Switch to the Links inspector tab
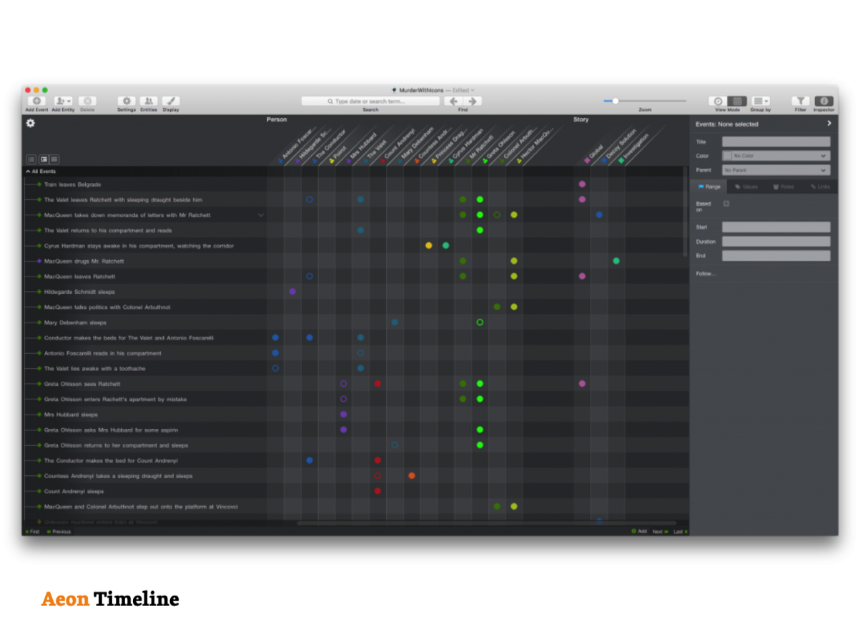This screenshot has height=639, width=858. (x=820, y=187)
